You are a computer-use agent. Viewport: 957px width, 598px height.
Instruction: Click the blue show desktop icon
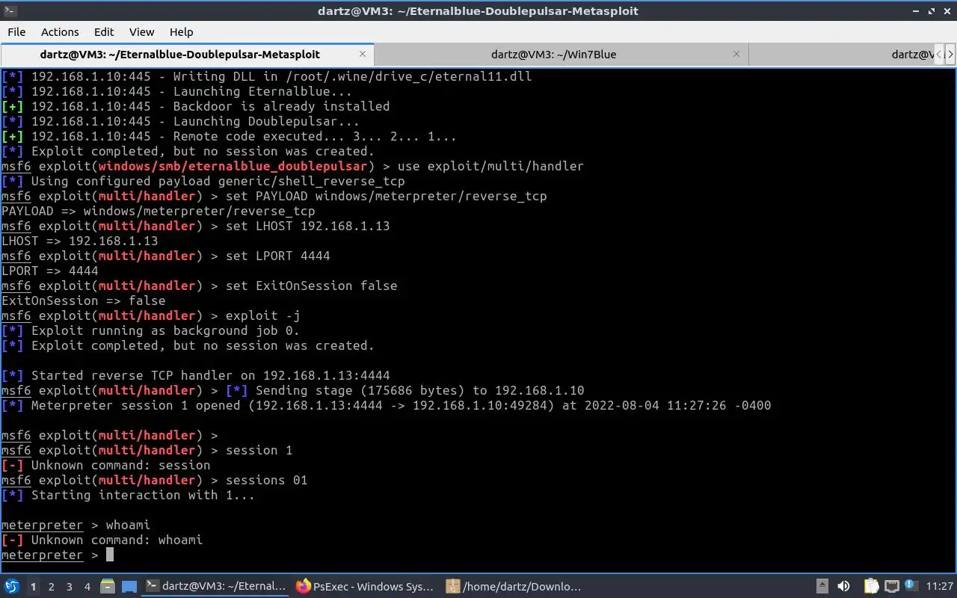pos(129,587)
